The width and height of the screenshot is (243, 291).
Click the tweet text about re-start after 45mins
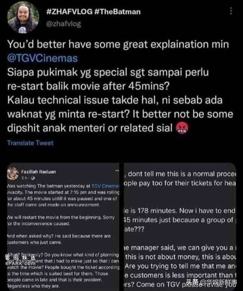pos(108,79)
